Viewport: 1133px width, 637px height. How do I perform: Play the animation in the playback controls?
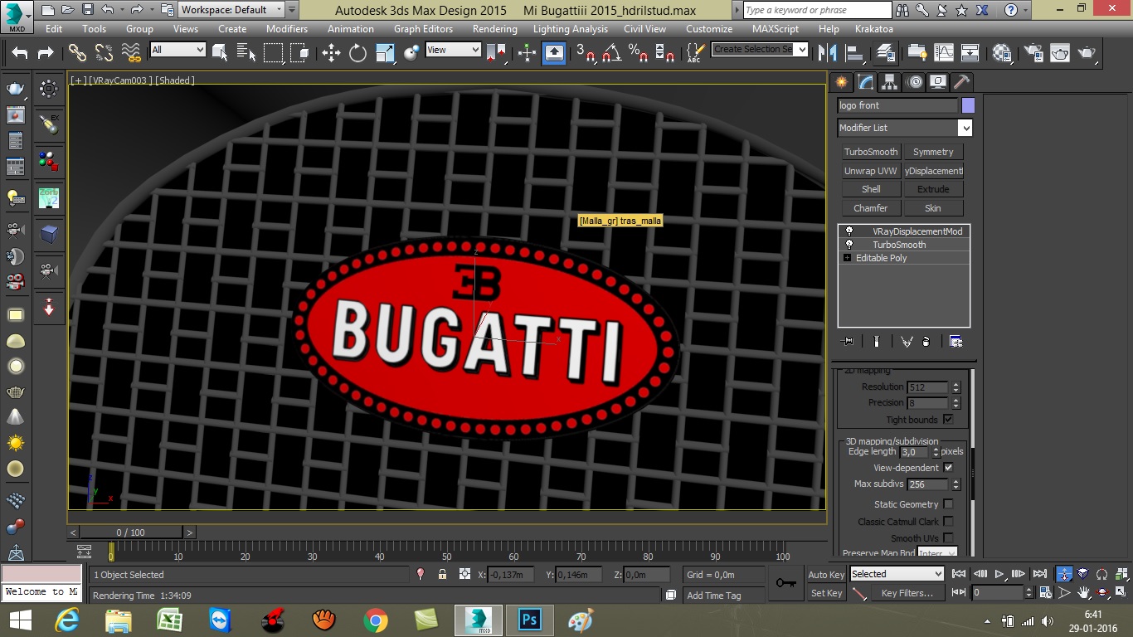pos(999,574)
